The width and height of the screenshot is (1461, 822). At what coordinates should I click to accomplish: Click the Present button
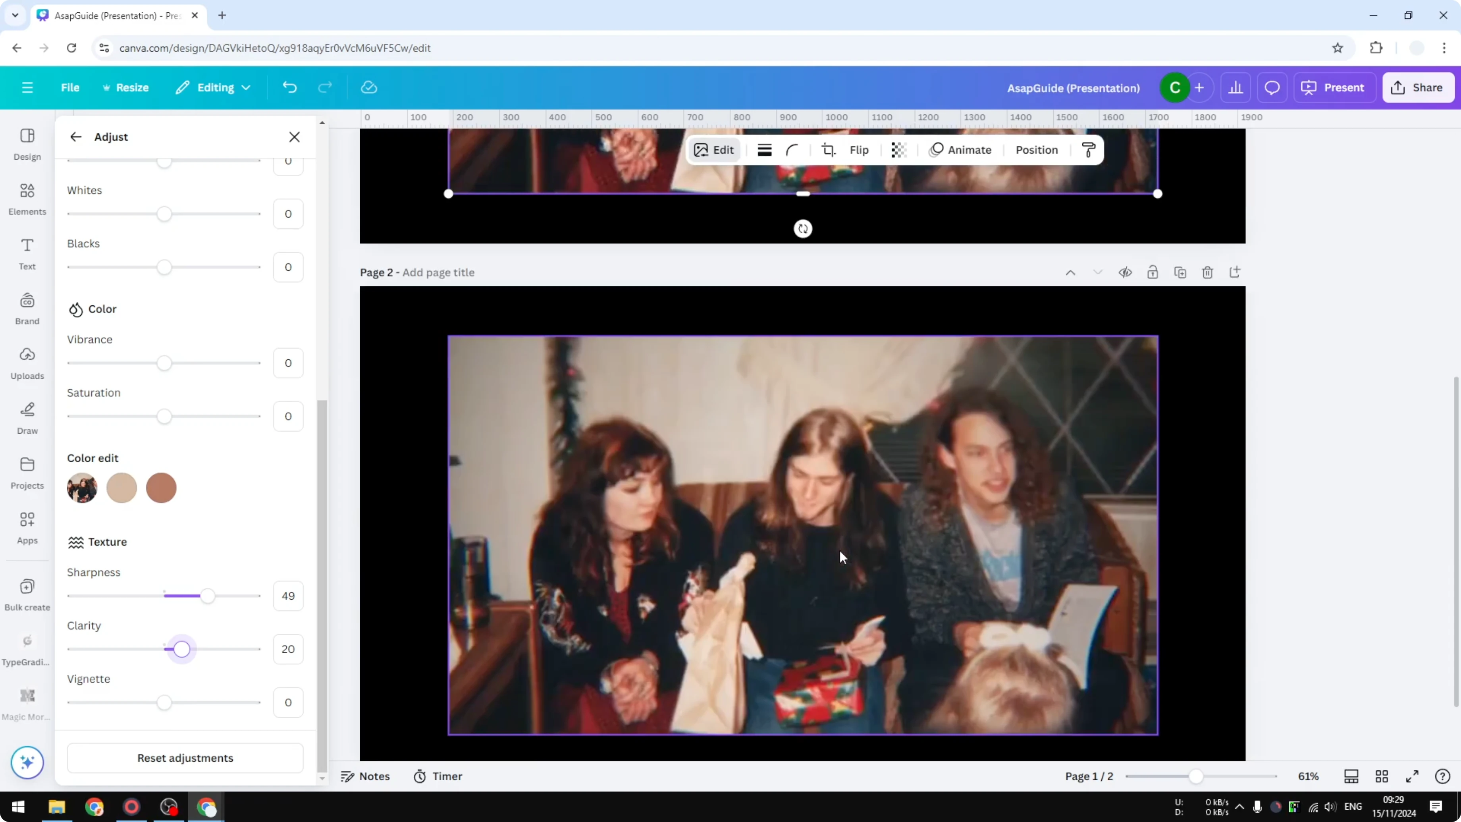[1334, 87]
